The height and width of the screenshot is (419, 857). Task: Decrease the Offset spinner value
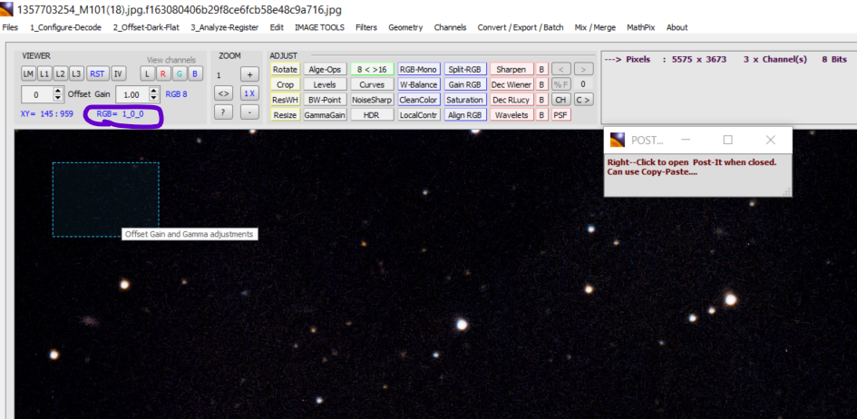(x=58, y=98)
